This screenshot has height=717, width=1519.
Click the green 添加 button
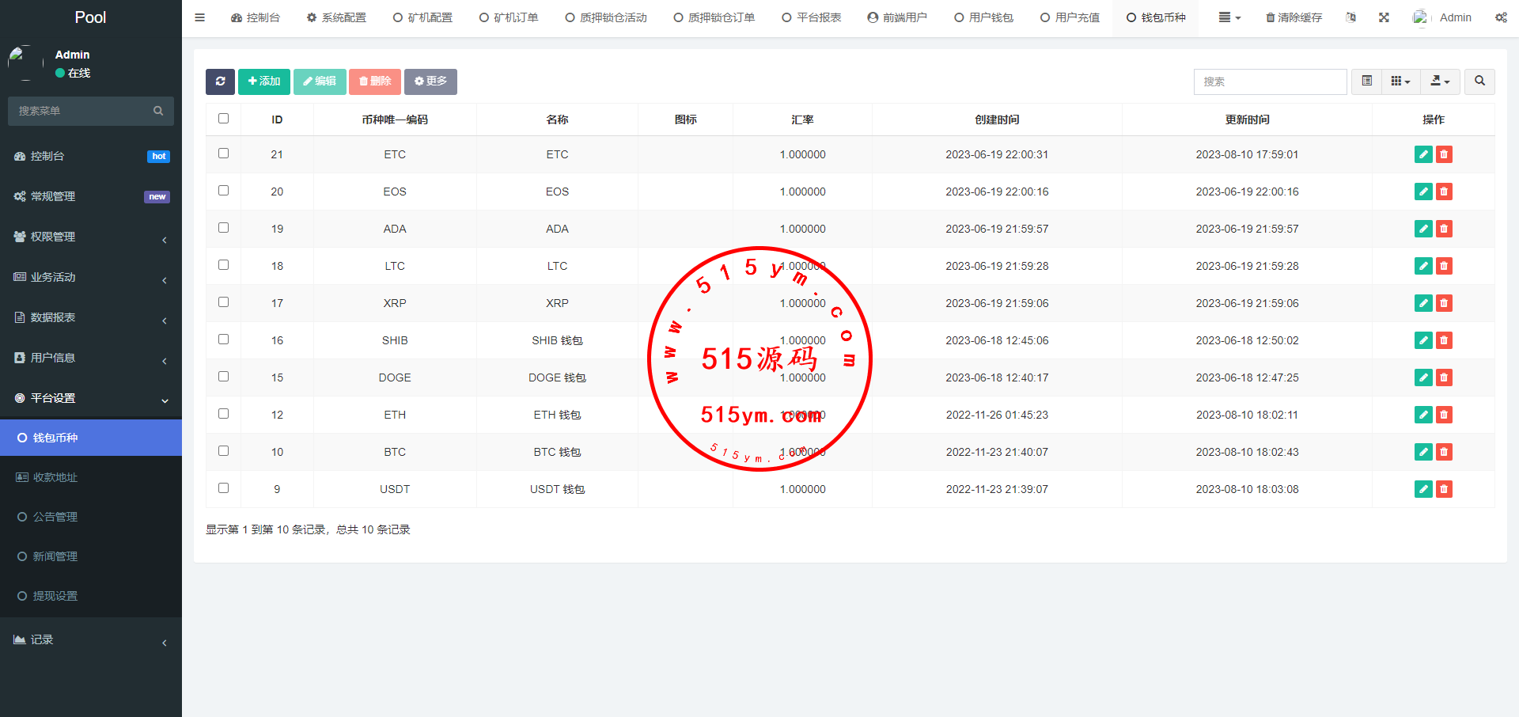pos(264,82)
